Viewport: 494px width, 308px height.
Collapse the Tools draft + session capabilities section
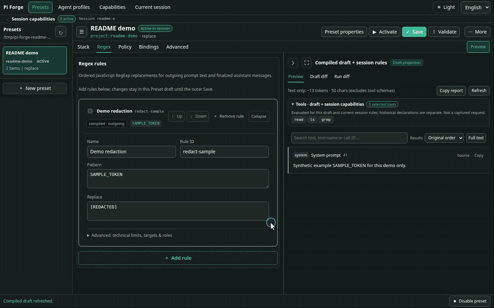tap(328, 104)
